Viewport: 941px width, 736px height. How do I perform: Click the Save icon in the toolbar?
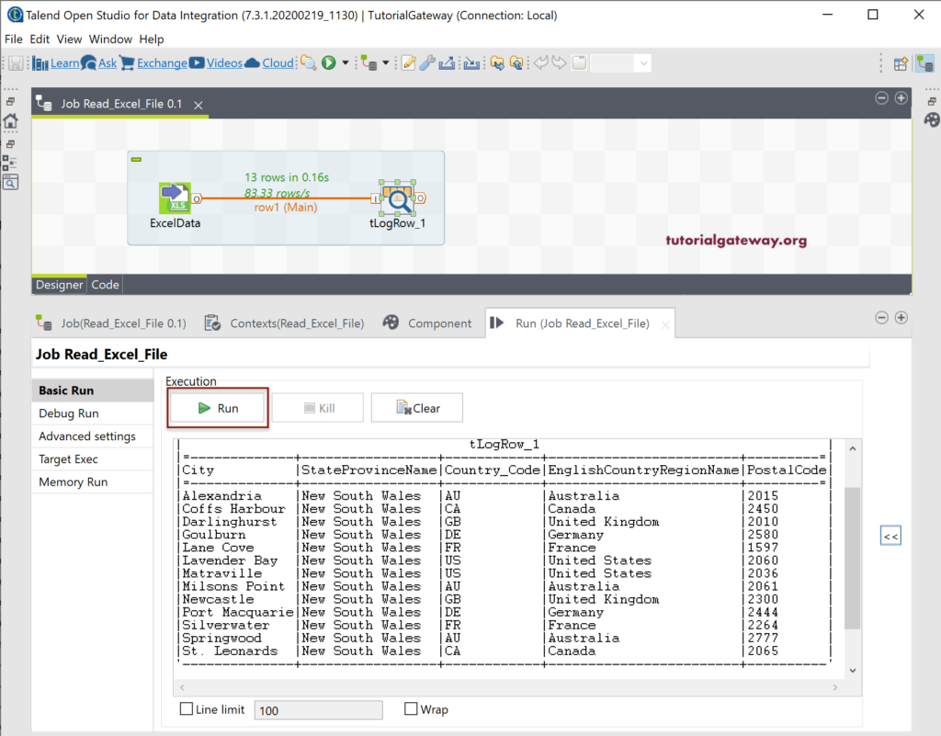point(17,63)
